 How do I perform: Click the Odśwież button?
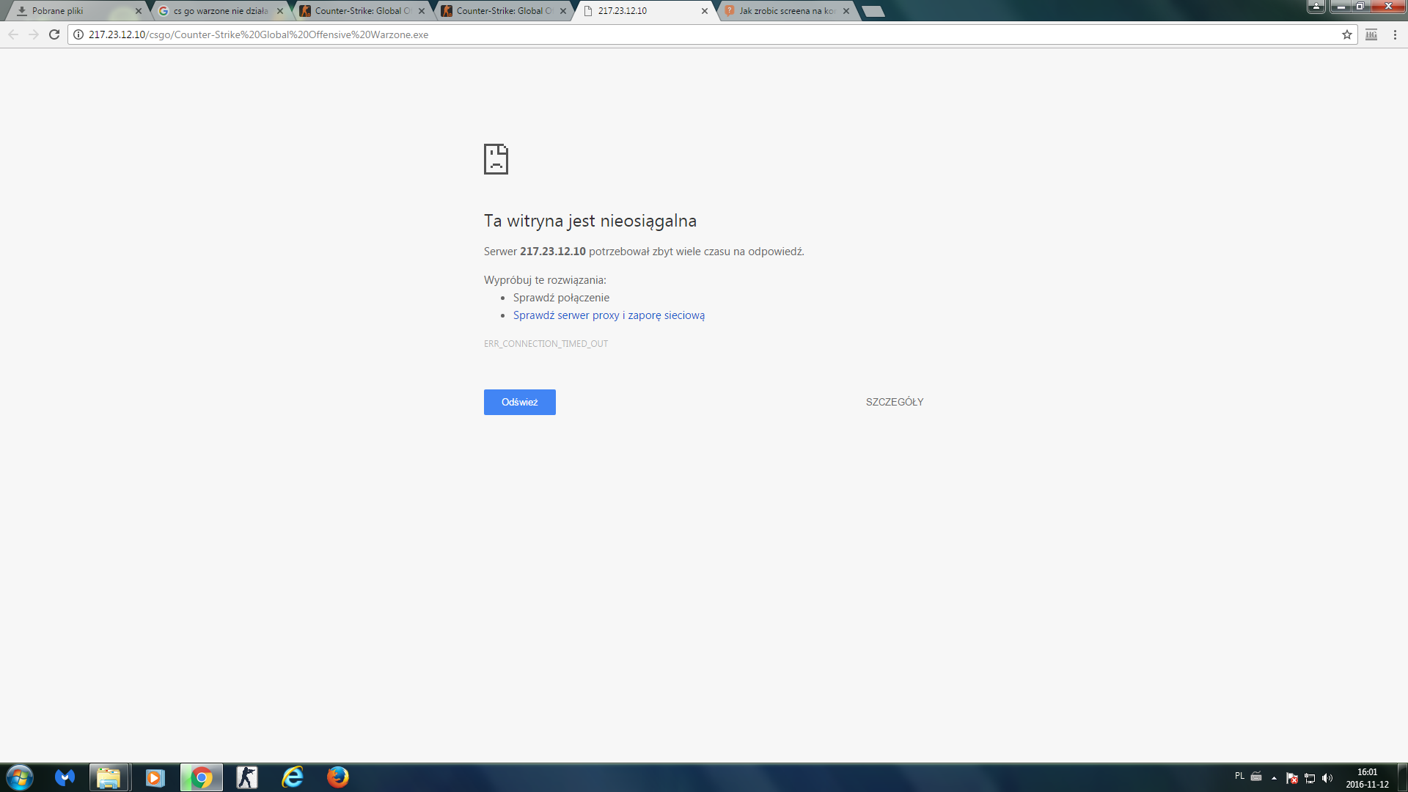pos(519,402)
